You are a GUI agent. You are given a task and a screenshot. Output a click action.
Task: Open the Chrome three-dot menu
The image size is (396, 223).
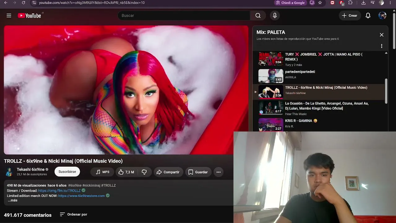coord(391,3)
